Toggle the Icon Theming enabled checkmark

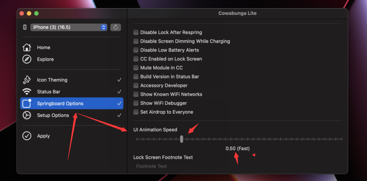pyautogui.click(x=119, y=80)
